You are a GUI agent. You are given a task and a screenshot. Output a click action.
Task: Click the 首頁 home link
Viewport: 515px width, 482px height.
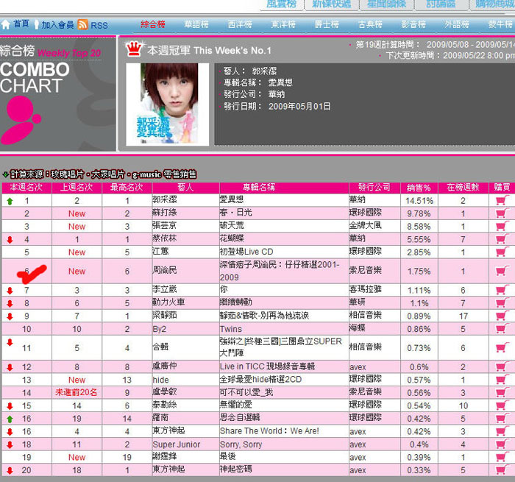(x=21, y=24)
